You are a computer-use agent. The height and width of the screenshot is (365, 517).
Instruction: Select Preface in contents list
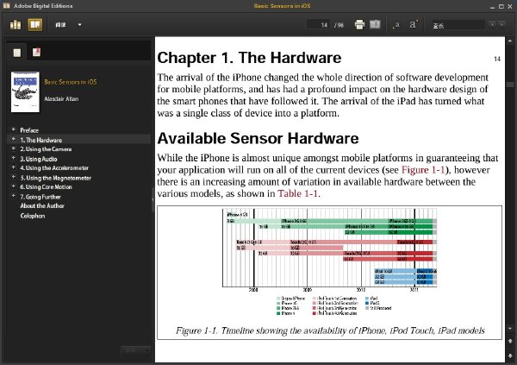tap(29, 130)
